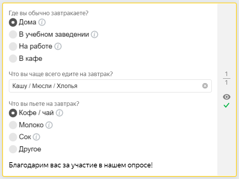Select the На работе radio button
This screenshot has width=239, height=179.
13,46
